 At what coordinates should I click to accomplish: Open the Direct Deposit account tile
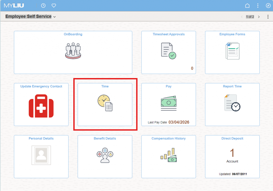232,156
